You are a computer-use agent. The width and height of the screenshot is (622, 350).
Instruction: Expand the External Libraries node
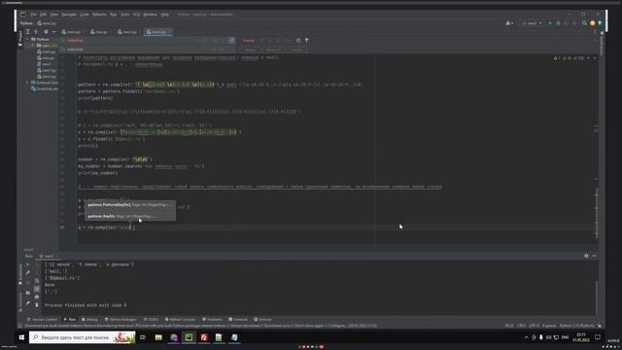27,83
